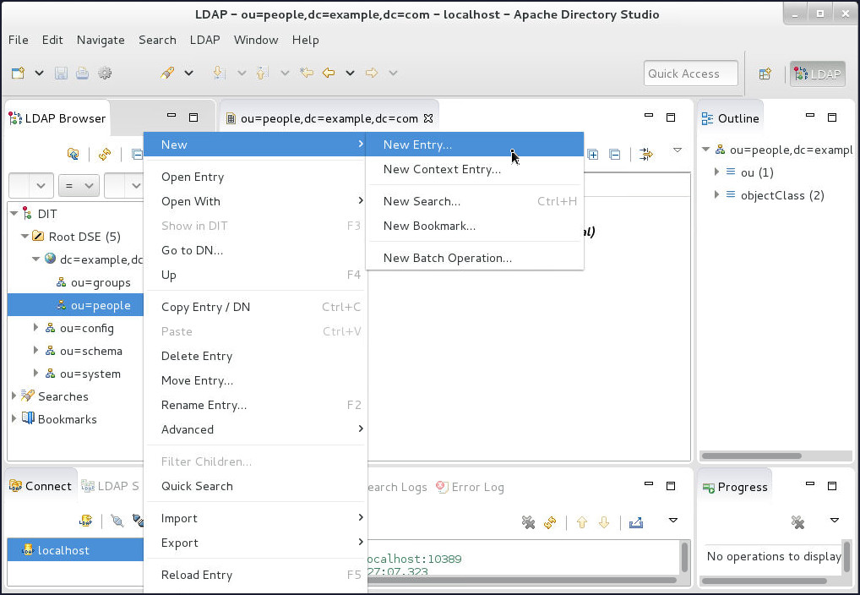
Task: Select Rename Entry... in context menu
Action: pyautogui.click(x=255, y=405)
